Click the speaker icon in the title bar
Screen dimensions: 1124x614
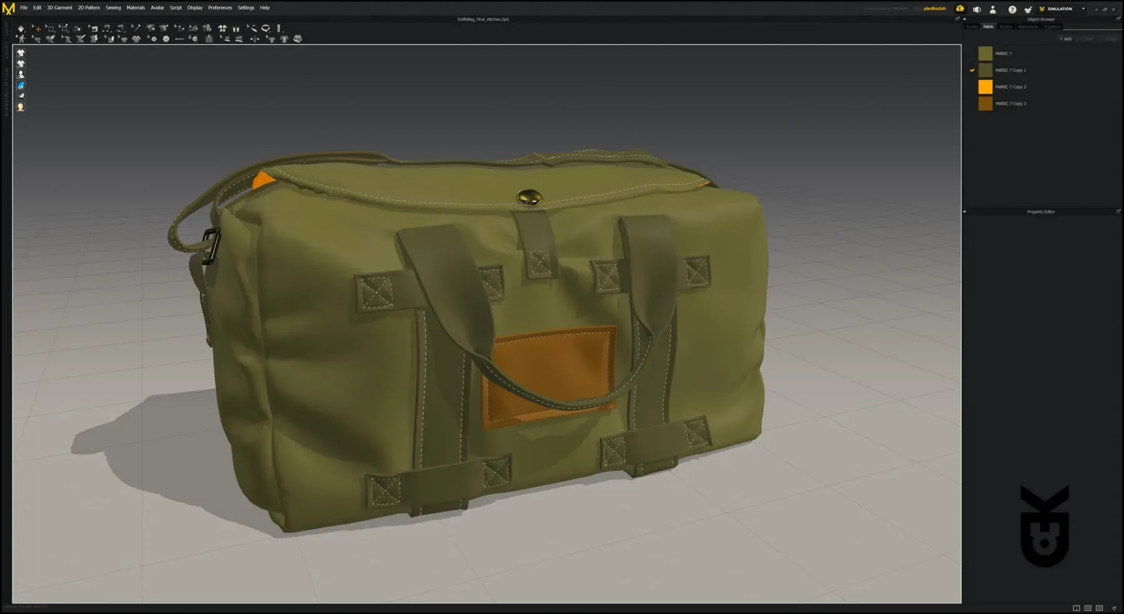(x=977, y=9)
